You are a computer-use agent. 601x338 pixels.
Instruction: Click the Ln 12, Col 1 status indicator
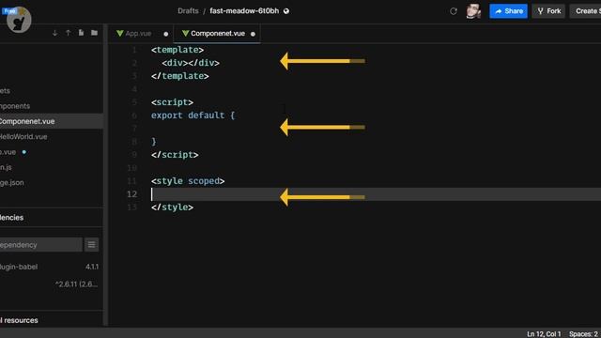click(x=544, y=334)
